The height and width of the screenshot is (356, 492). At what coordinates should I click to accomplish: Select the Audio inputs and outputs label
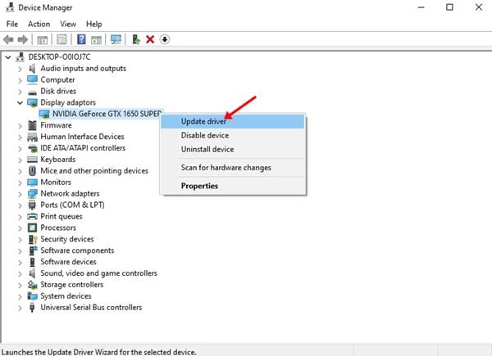(83, 68)
